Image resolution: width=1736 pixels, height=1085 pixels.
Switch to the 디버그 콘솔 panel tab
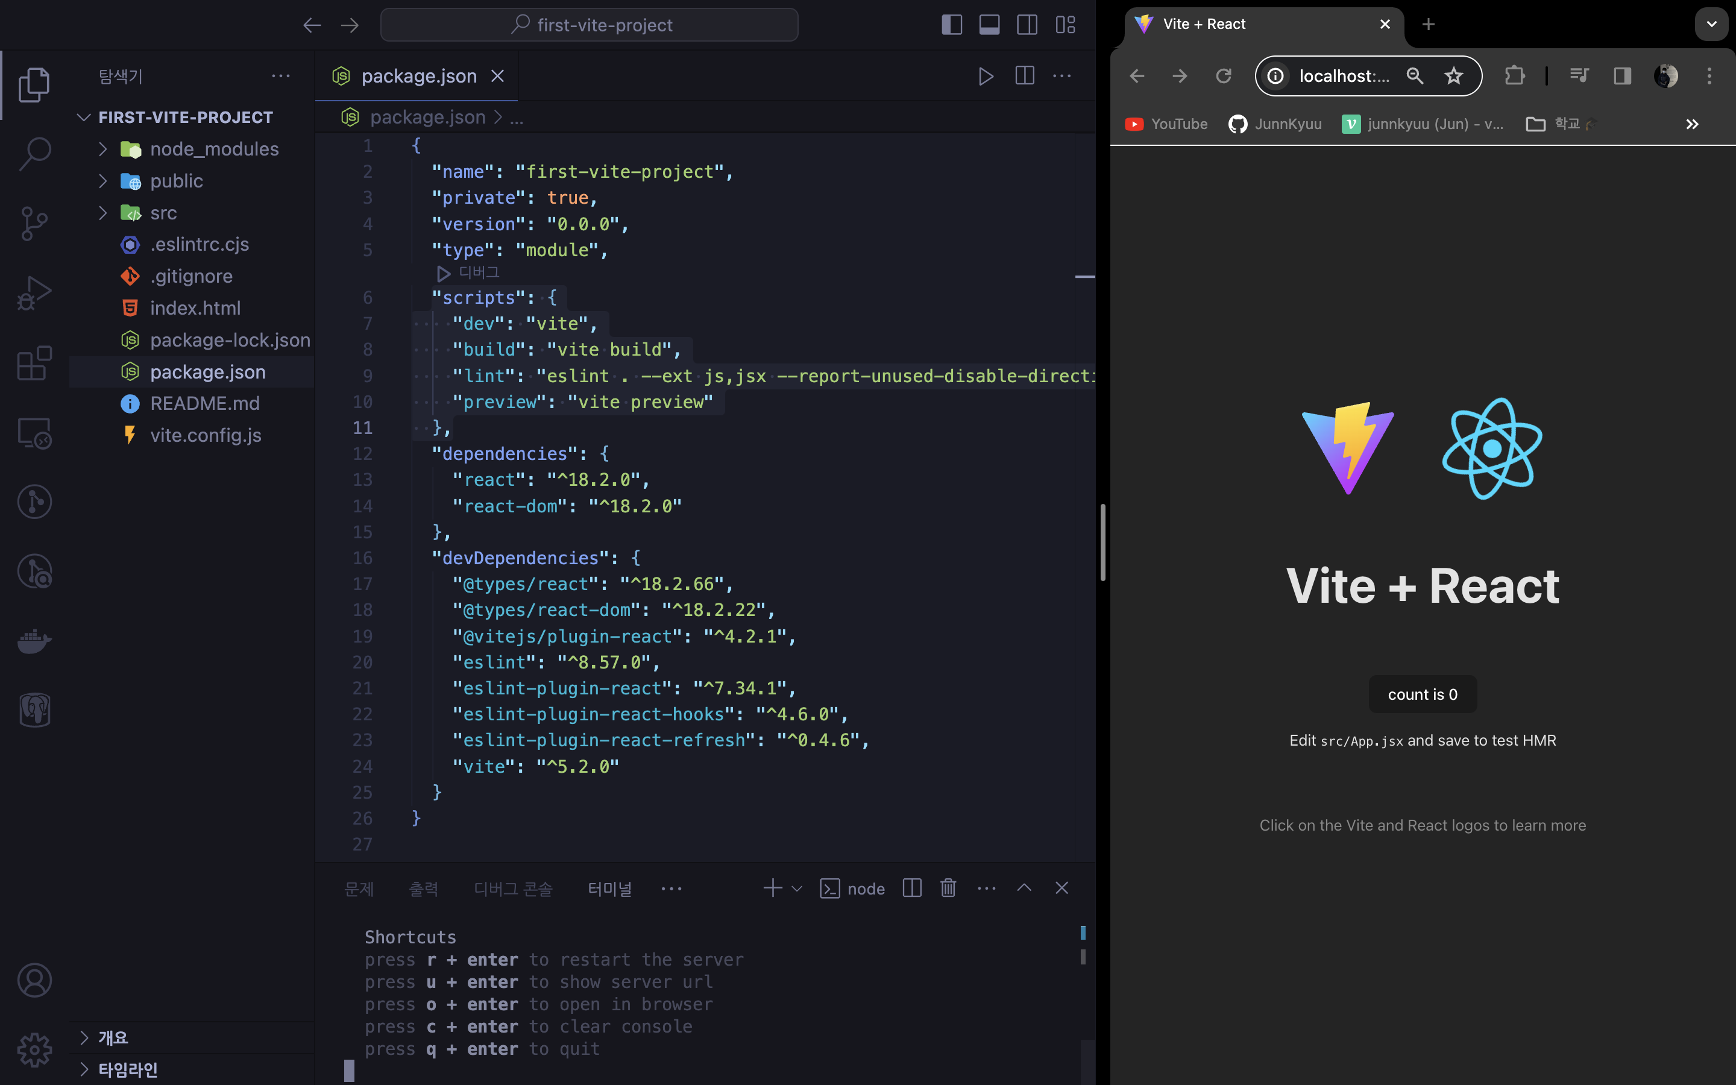pyautogui.click(x=513, y=889)
